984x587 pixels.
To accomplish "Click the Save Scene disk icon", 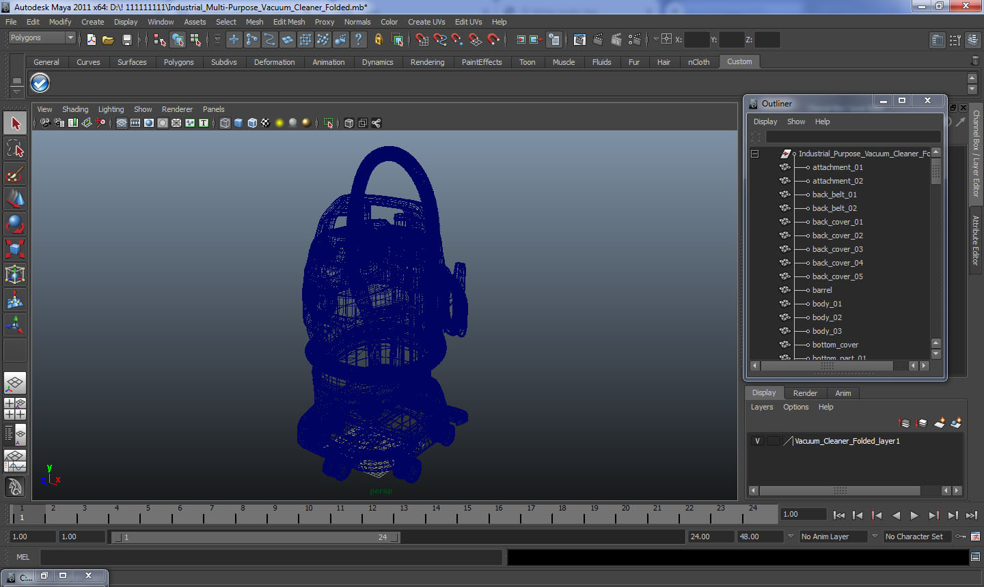I will (126, 40).
